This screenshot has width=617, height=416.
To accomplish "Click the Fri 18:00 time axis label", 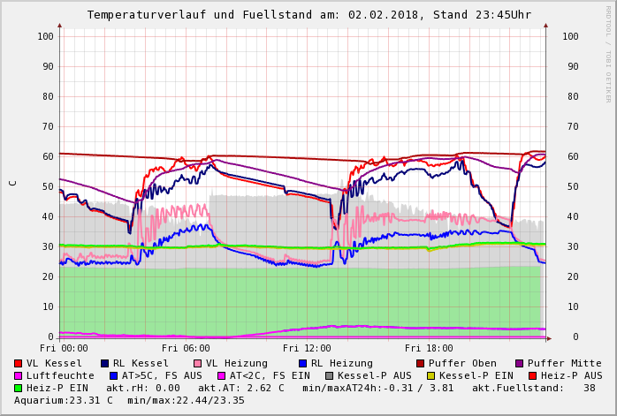I will (x=428, y=348).
